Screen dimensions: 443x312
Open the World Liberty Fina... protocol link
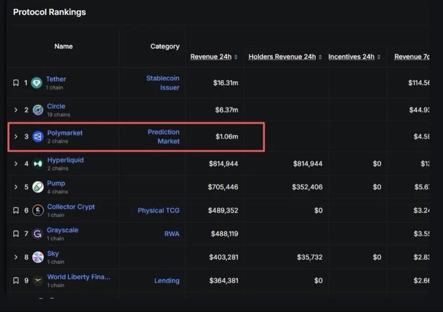coord(79,277)
